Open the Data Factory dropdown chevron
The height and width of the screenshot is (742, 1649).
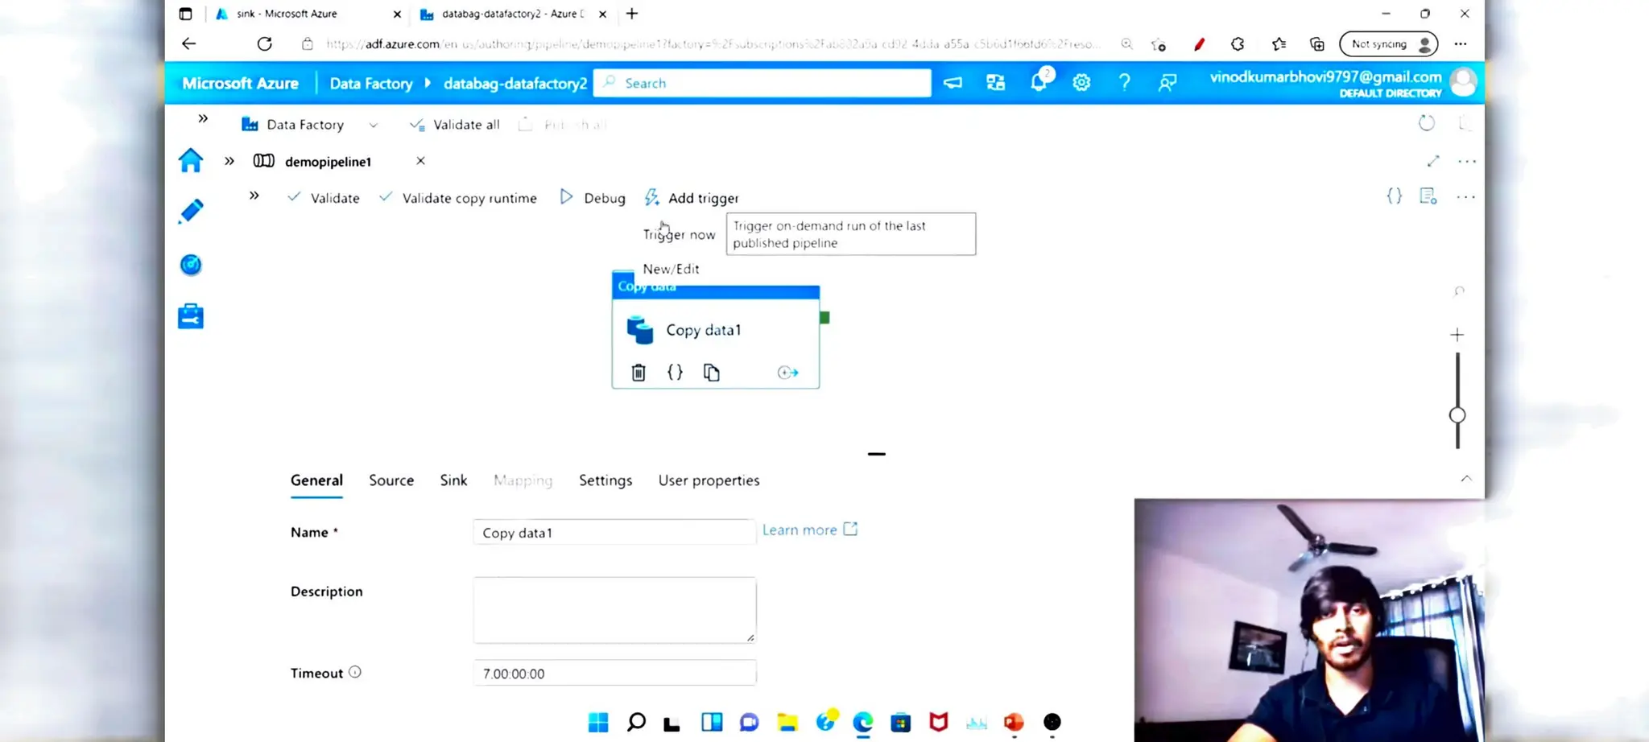(x=373, y=125)
